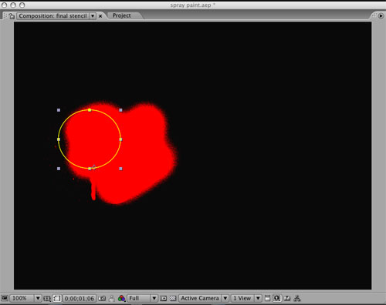Click the current time display 0;00;01;06
Screen dimensions: 386x305
pyautogui.click(x=80, y=298)
